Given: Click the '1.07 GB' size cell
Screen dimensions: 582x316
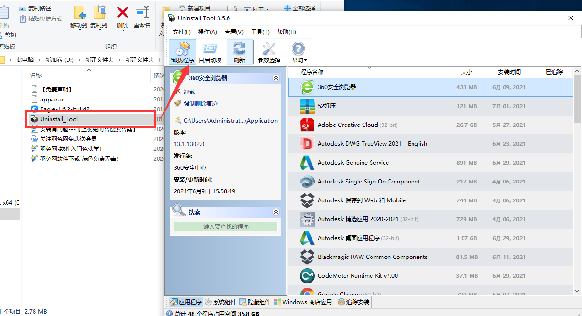Looking at the screenshot, I should click(467, 238).
